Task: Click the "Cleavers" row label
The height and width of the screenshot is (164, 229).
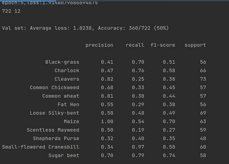Action: 67,79
